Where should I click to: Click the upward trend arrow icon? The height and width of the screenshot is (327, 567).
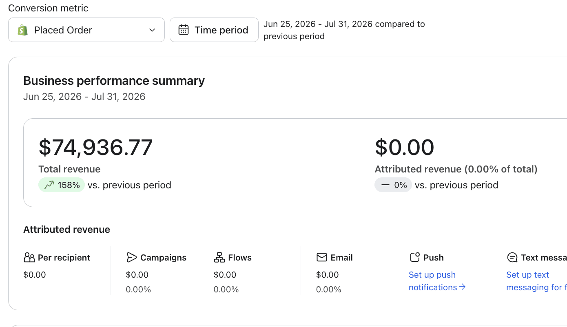(x=49, y=185)
